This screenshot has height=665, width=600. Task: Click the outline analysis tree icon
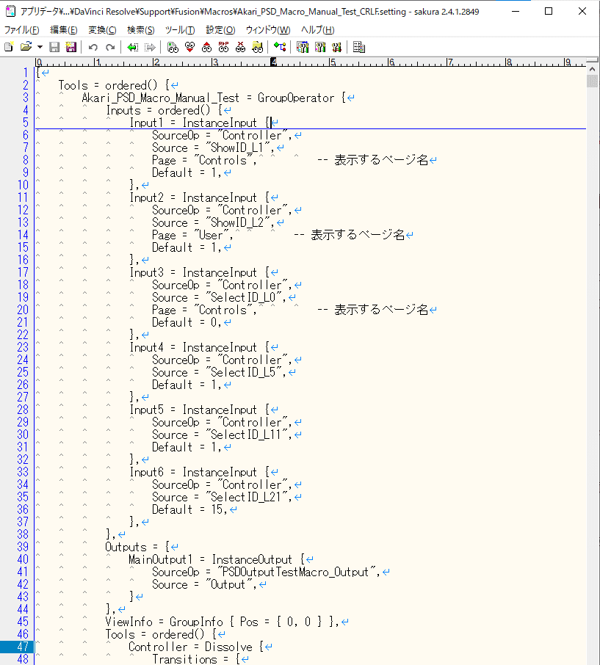[280, 47]
